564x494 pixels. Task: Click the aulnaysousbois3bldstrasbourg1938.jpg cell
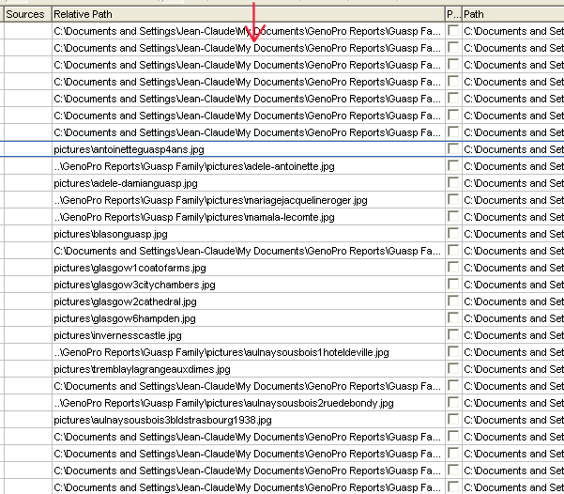point(162,420)
